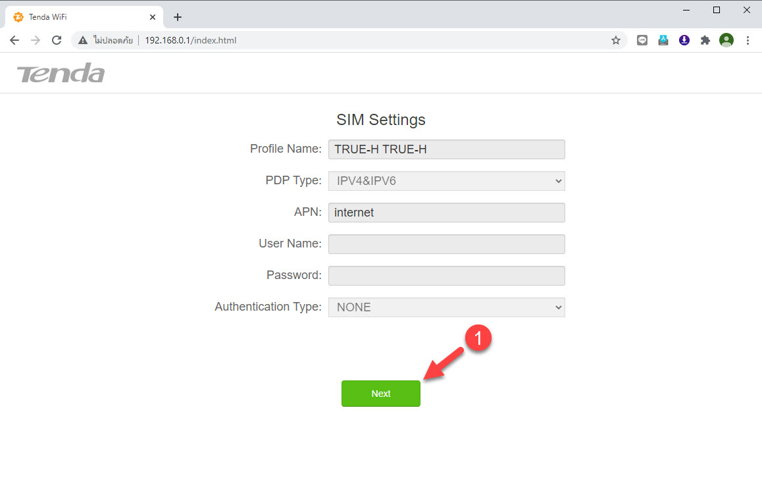
Task: Open the Authentication Type dropdown
Action: tap(446, 307)
